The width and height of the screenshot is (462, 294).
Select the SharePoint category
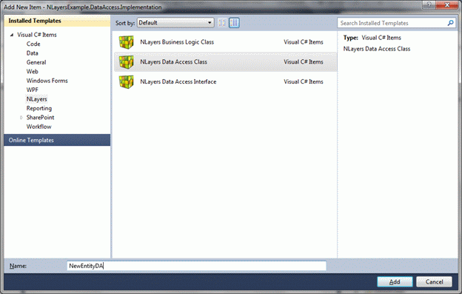(40, 117)
